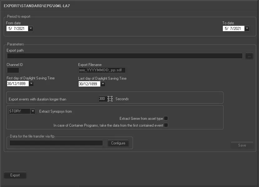Tick the Container Programs first contained event checkbox

(166, 125)
